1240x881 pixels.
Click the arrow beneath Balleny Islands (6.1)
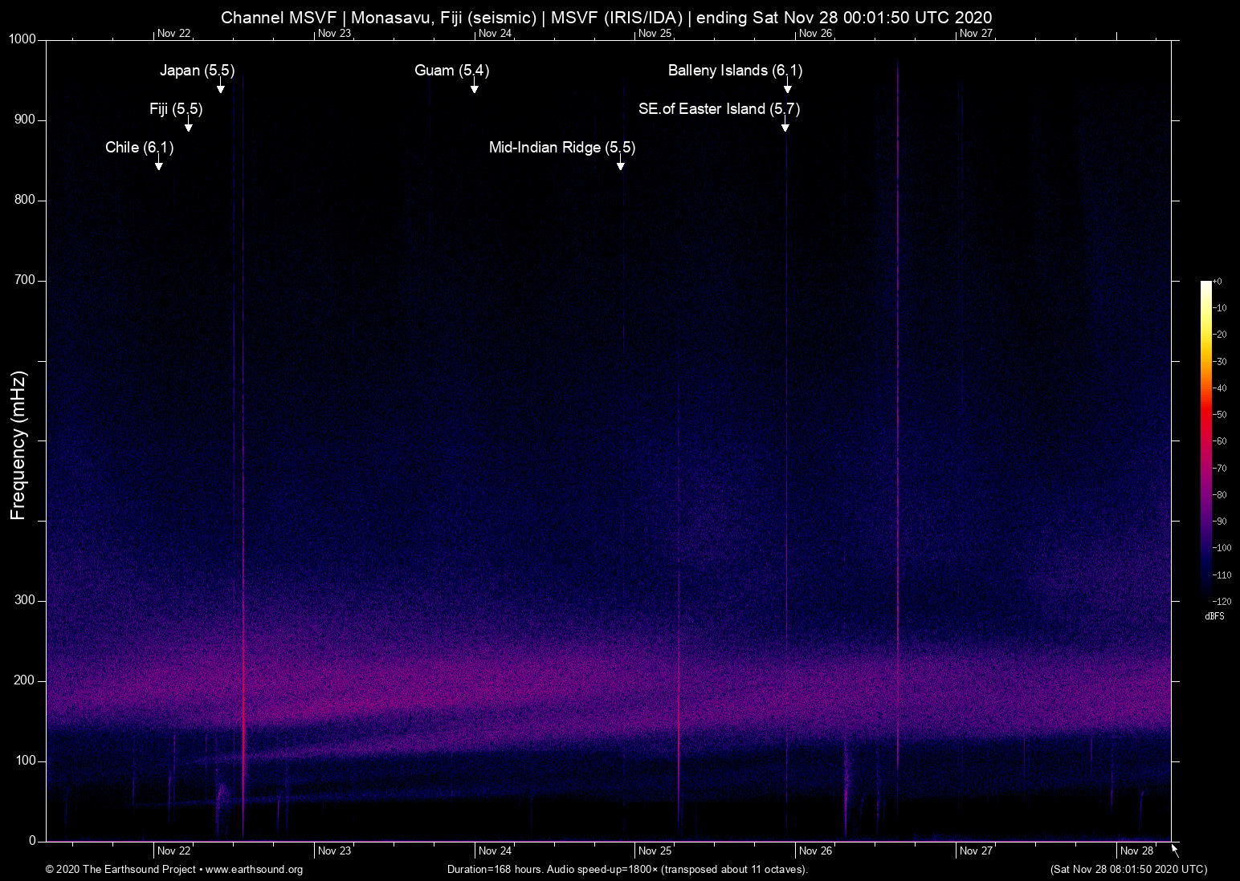(x=788, y=87)
